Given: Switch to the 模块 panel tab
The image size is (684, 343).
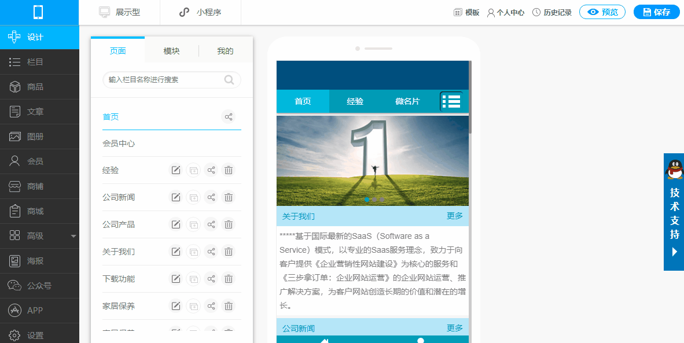Looking at the screenshot, I should (171, 51).
